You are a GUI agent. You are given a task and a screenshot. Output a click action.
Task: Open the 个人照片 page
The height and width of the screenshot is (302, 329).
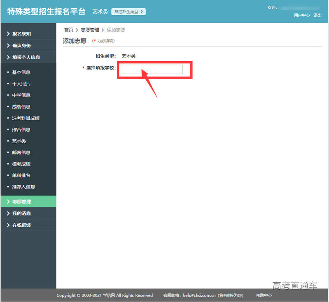pyautogui.click(x=21, y=84)
